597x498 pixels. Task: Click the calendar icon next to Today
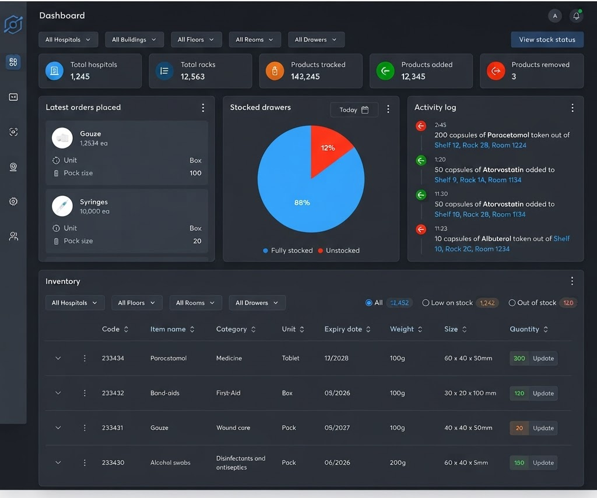[365, 110]
